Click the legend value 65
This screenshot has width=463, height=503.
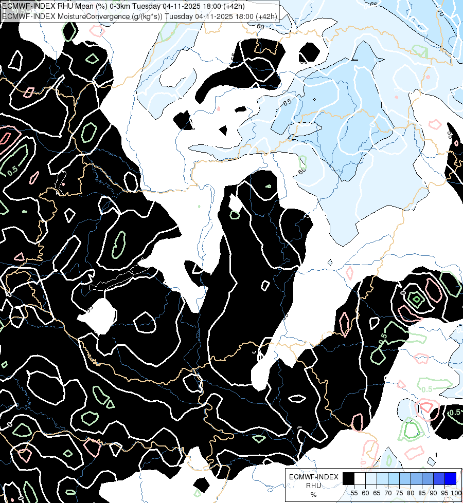[377, 493]
